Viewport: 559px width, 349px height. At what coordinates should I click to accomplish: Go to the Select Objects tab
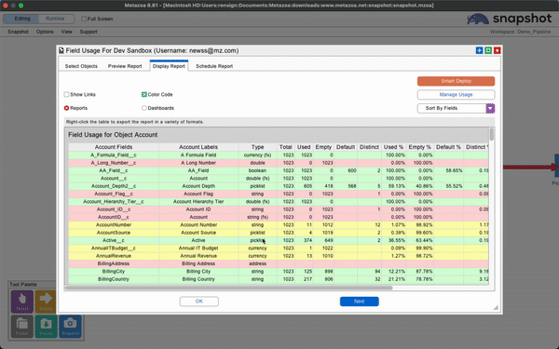point(81,66)
